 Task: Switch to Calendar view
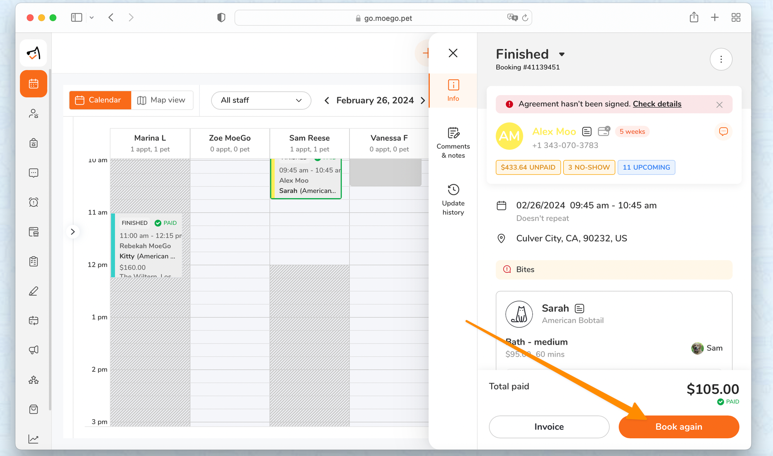point(100,100)
